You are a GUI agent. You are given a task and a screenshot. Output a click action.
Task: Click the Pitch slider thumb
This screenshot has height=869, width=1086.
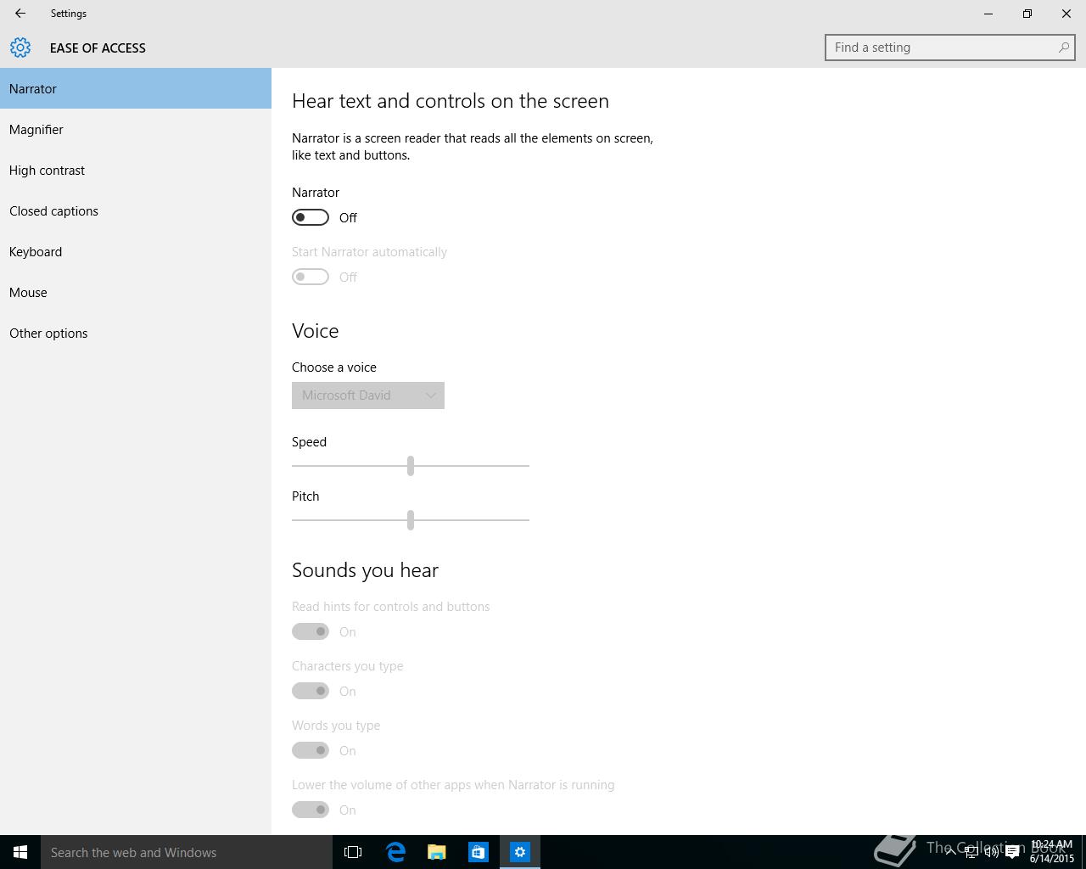pyautogui.click(x=411, y=519)
